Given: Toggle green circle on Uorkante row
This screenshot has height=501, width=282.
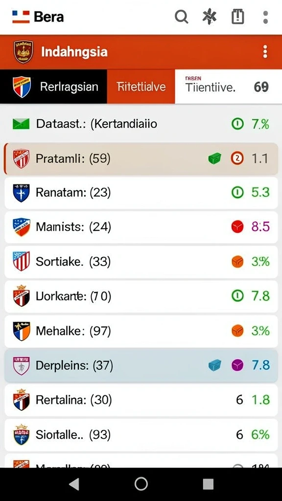Looking at the screenshot, I should [237, 296].
